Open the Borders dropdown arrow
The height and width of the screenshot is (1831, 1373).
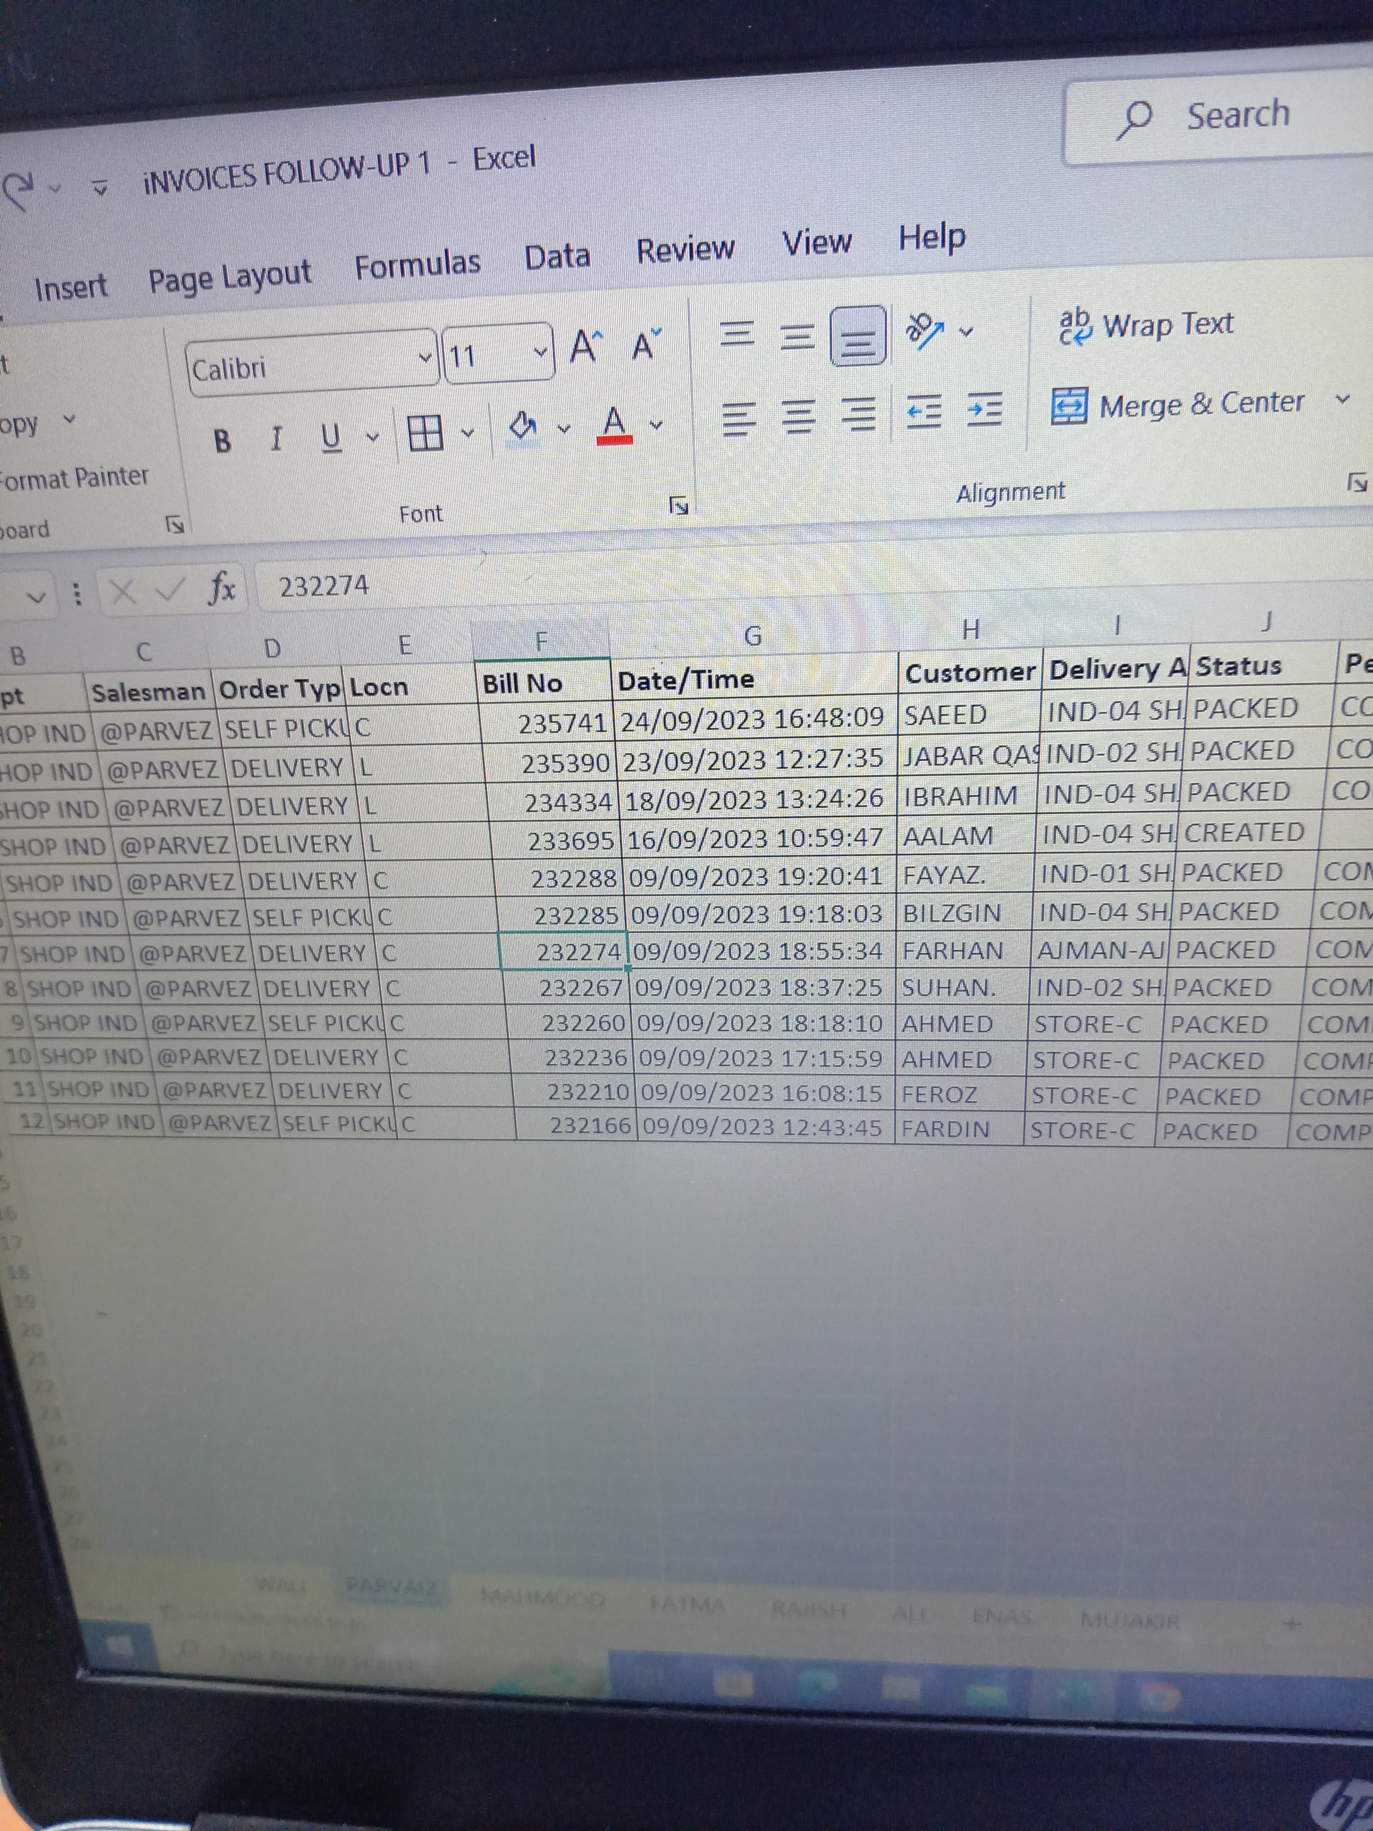click(x=467, y=432)
